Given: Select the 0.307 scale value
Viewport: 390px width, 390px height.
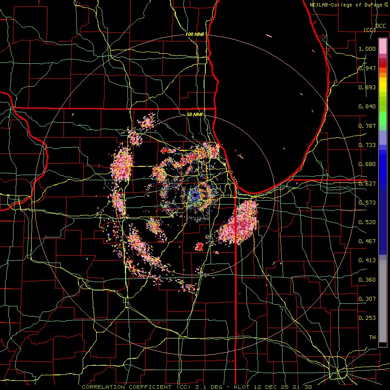Looking at the screenshot, I should pyautogui.click(x=367, y=299).
